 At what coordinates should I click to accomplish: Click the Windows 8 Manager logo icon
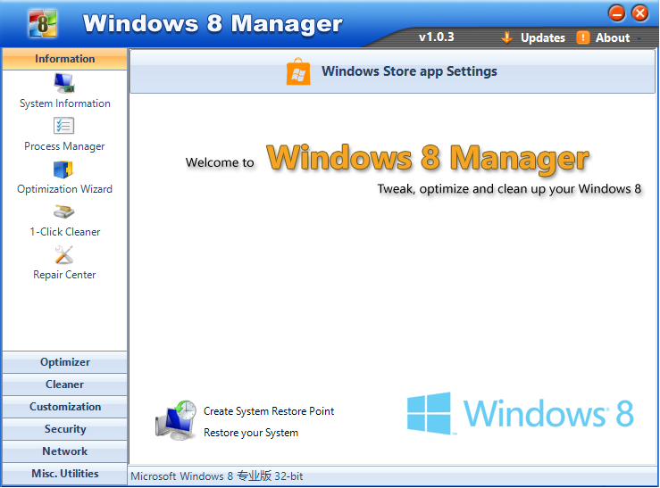pyautogui.click(x=43, y=23)
